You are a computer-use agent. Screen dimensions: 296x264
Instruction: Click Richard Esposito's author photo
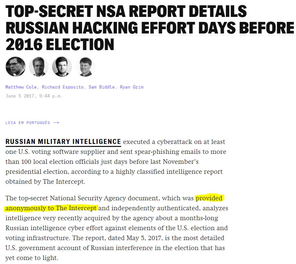(39, 67)
